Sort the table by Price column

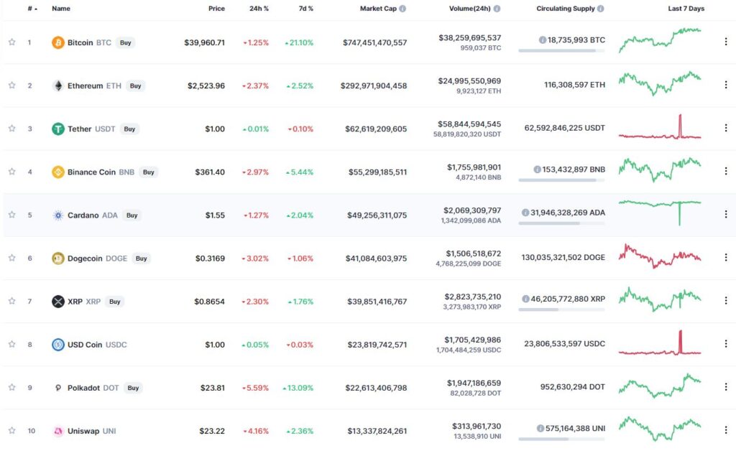[216, 9]
